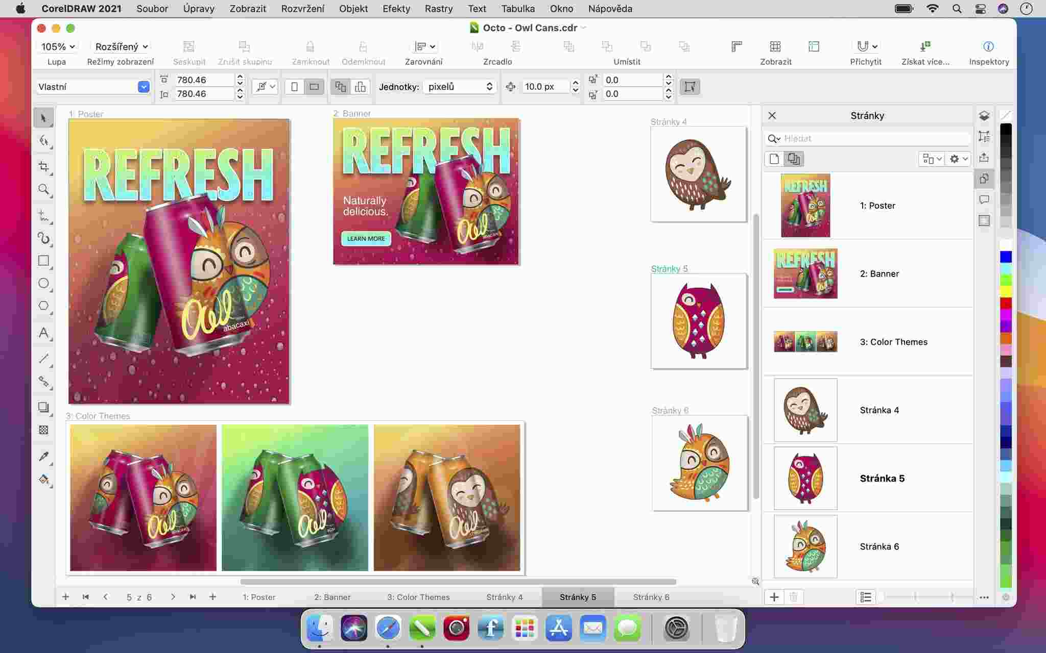
Task: Select the Eyedropper tool
Action: coord(44,457)
